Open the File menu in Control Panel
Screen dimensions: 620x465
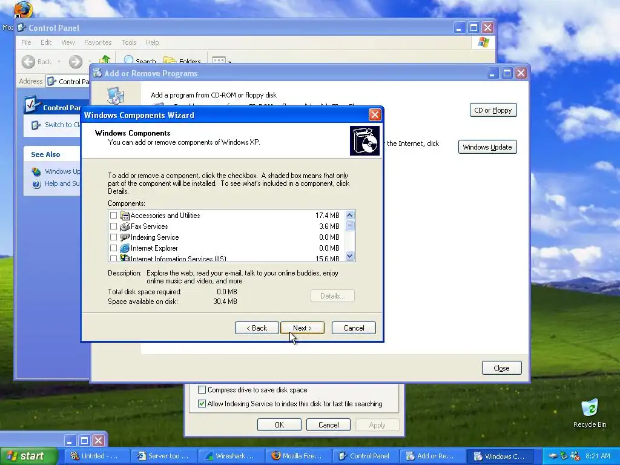[x=26, y=42]
